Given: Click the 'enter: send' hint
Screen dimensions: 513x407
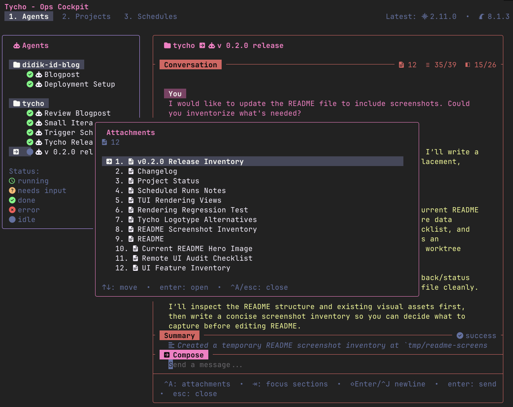Looking at the screenshot, I should pos(472,384).
